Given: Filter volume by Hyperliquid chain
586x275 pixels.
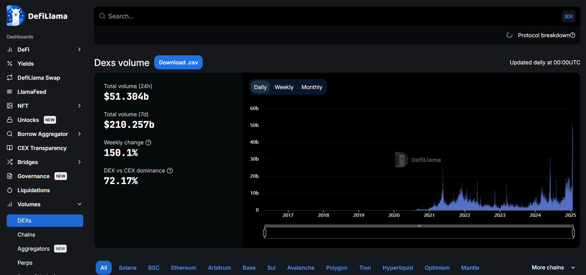Looking at the screenshot, I should pyautogui.click(x=398, y=268).
